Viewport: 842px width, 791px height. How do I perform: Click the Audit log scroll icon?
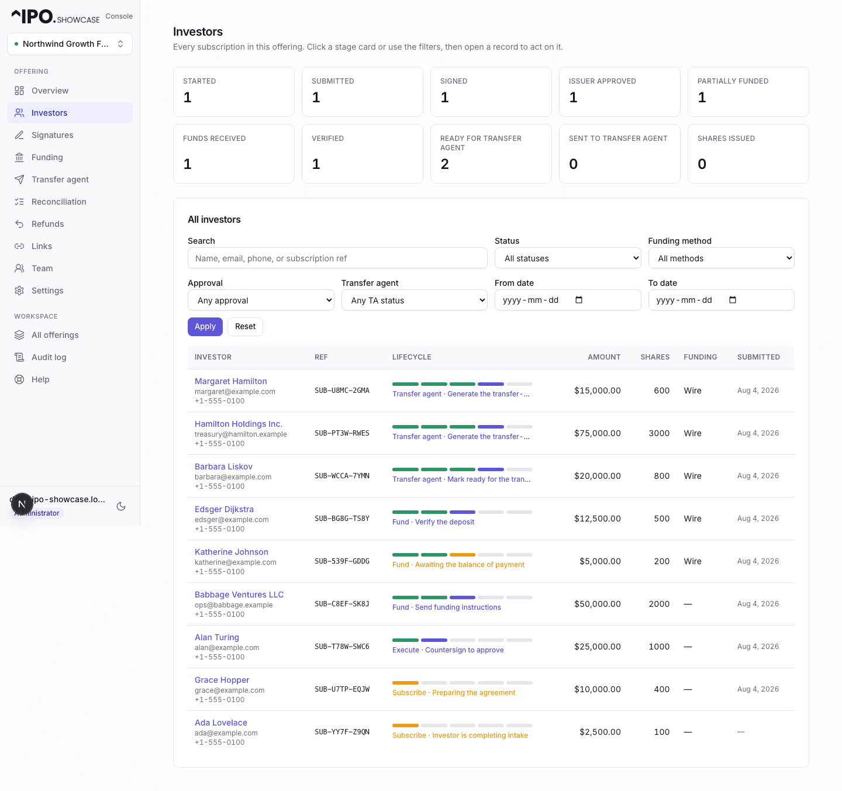point(19,357)
